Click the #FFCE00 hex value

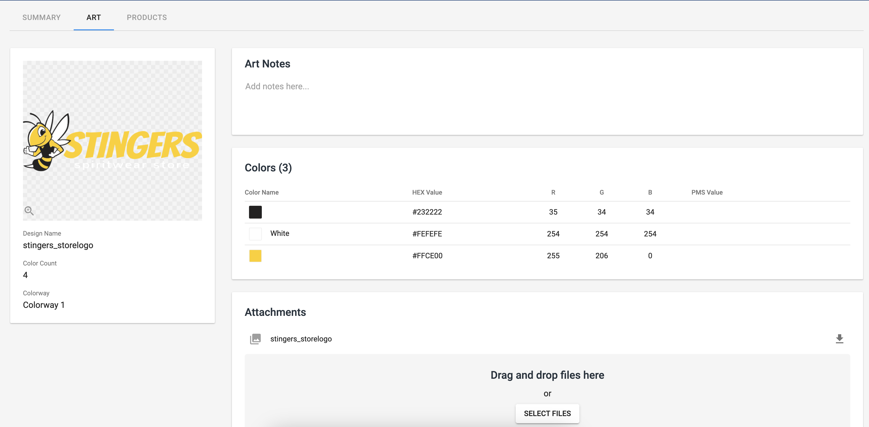point(427,255)
